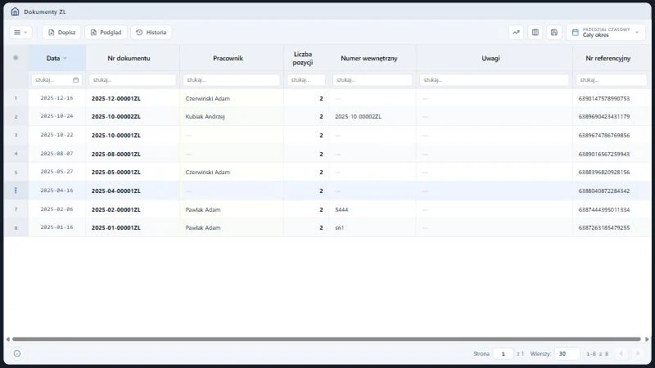Click the save (floppy disk) icon

(554, 32)
